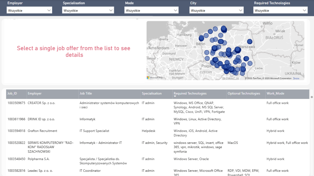Click the Optional Technologies column header
Viewport: 314px width, 176px height.
coord(243,93)
